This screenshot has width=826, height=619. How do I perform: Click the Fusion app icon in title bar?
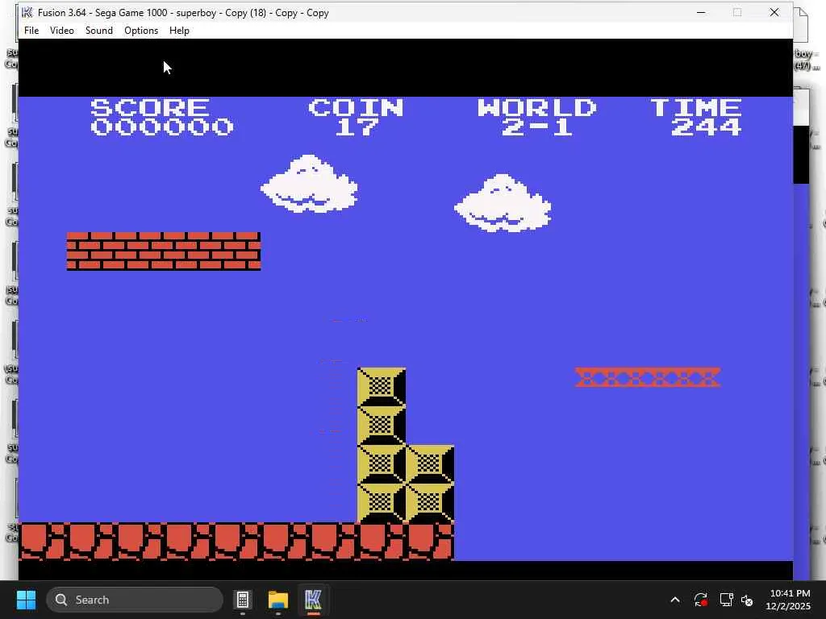coord(27,12)
